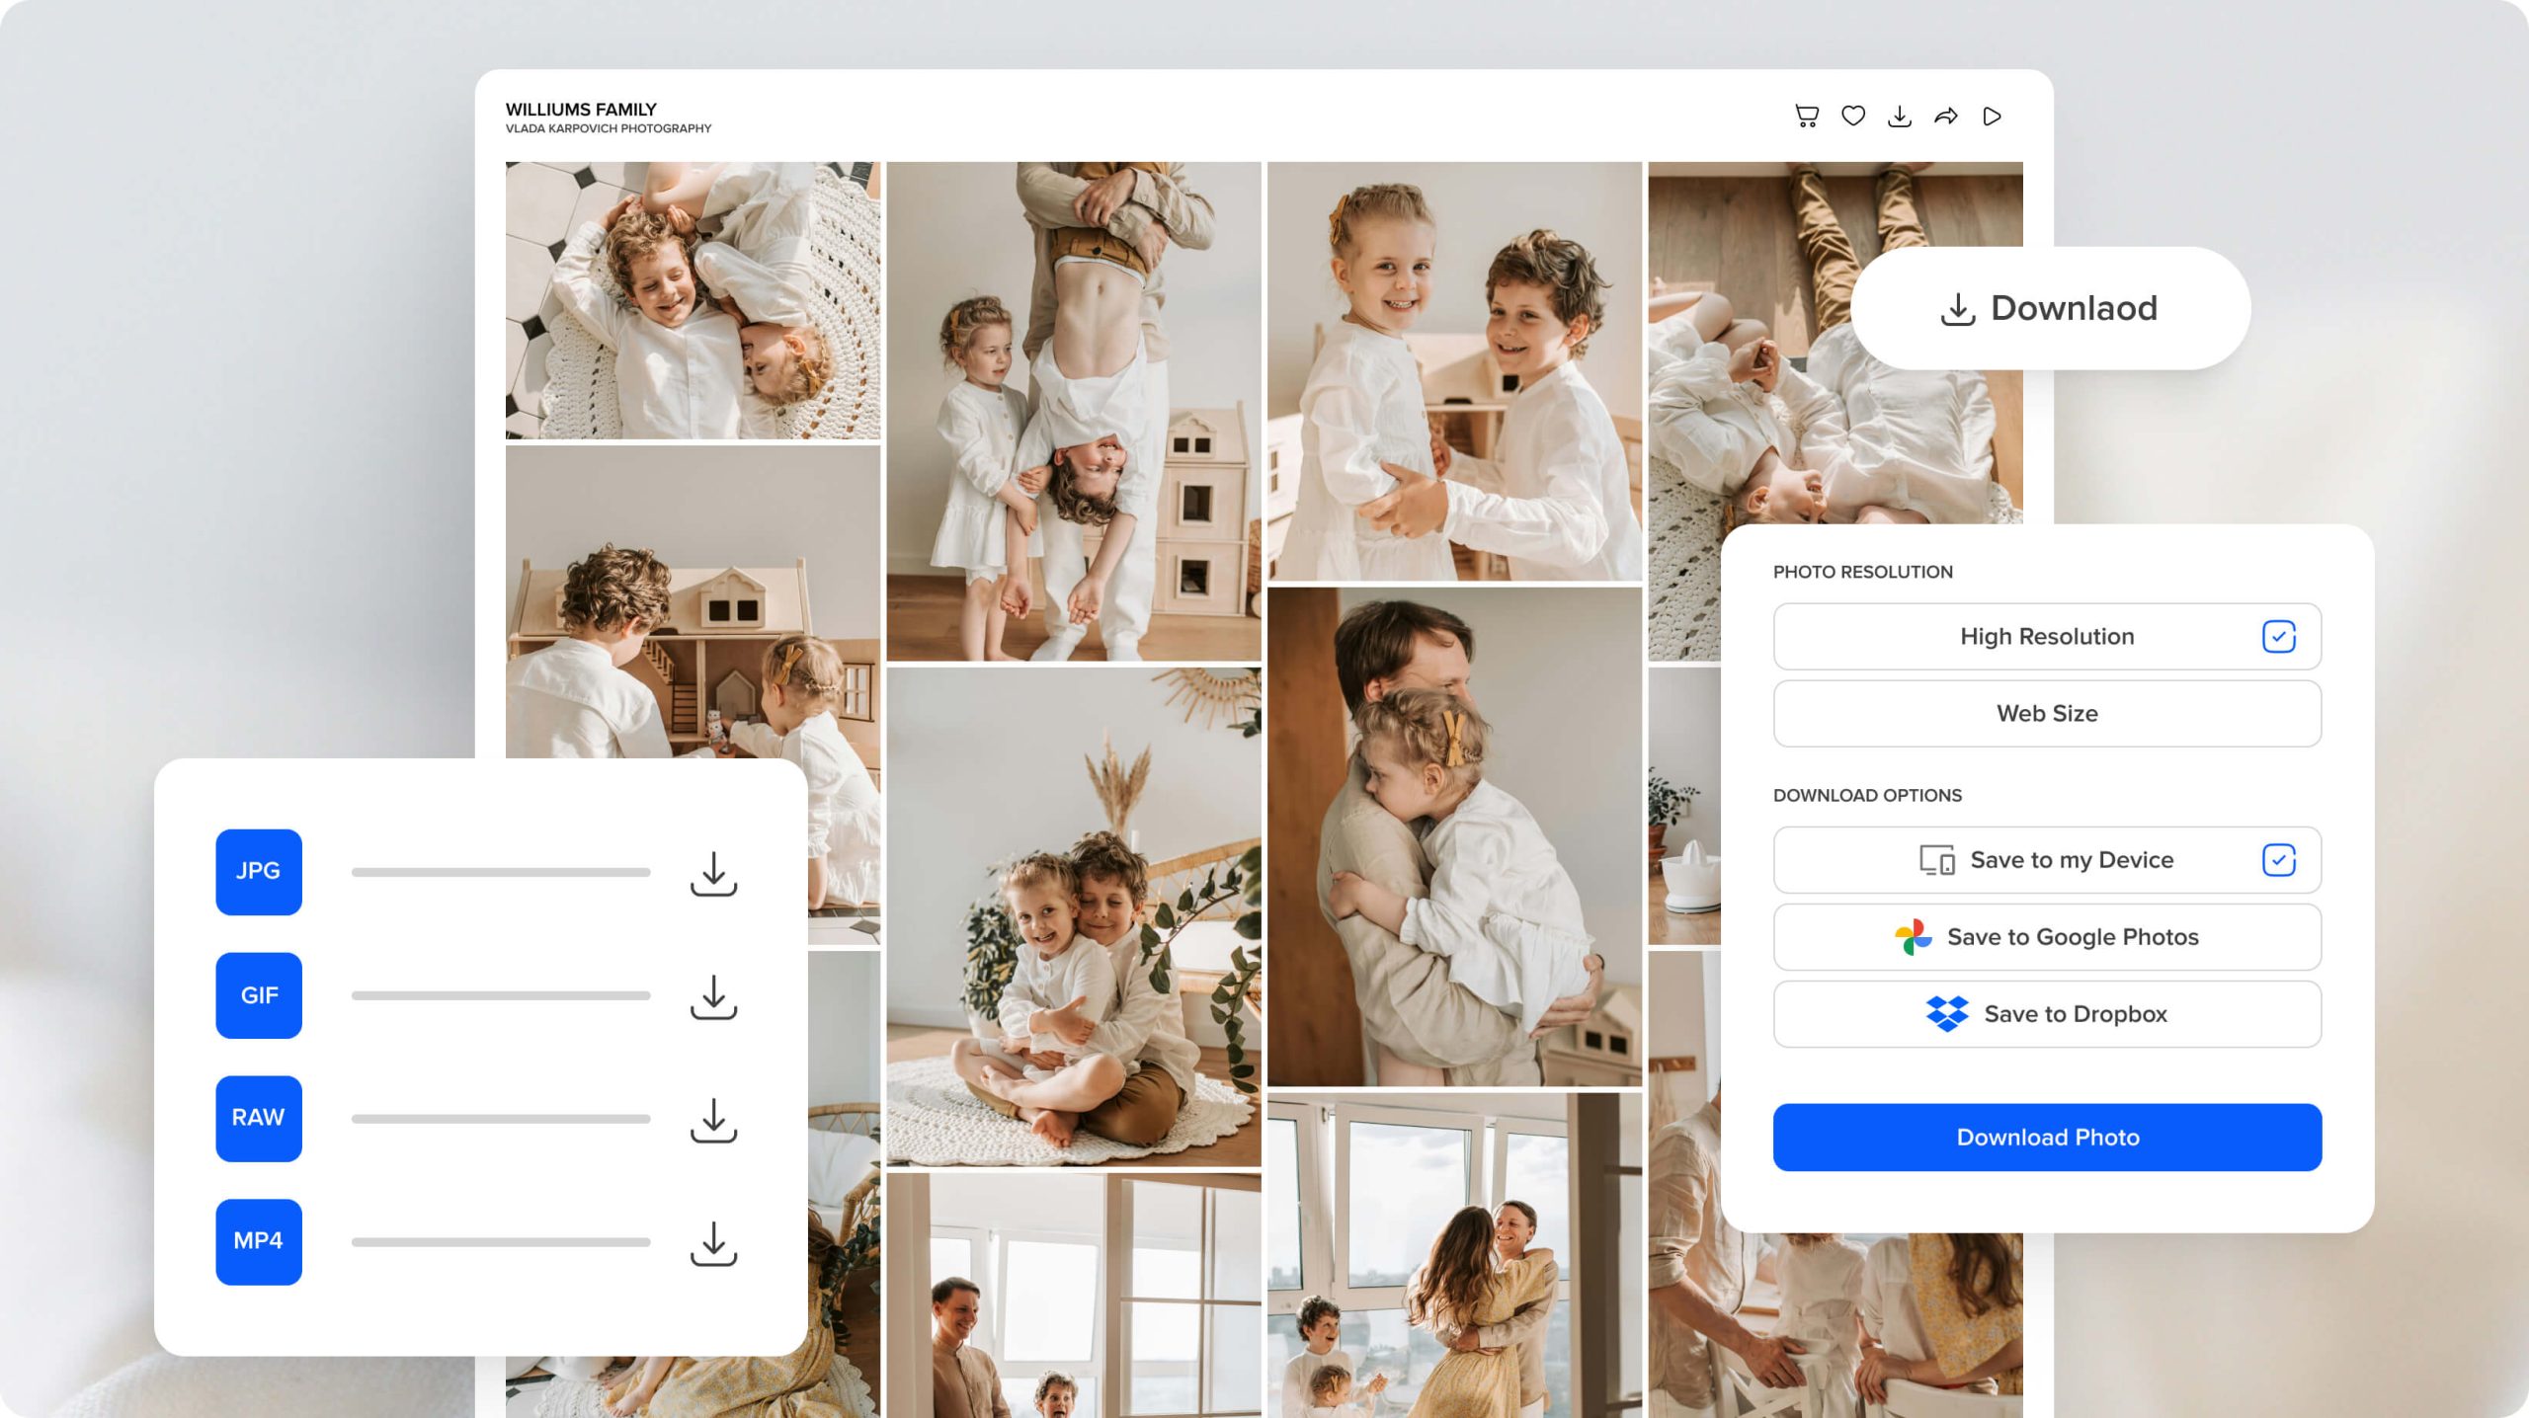Select the MP4 format badge

(x=259, y=1242)
